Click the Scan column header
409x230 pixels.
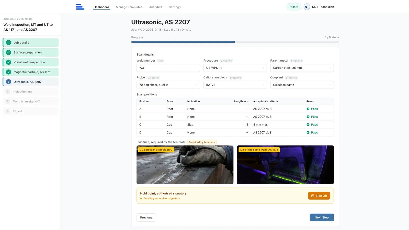(x=170, y=101)
